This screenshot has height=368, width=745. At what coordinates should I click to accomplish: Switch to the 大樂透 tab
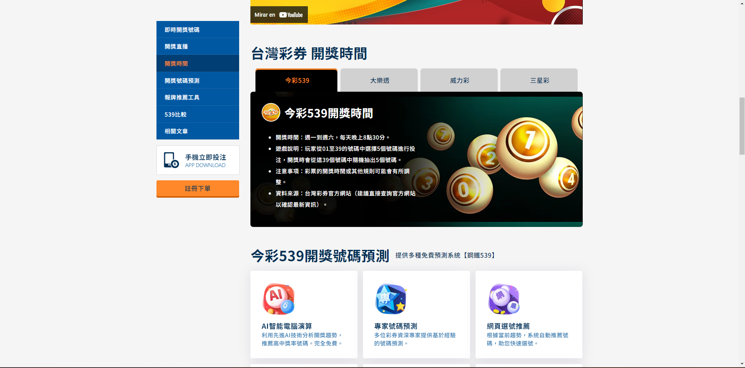click(x=379, y=80)
